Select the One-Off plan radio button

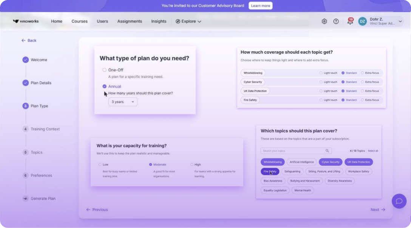tap(105, 70)
